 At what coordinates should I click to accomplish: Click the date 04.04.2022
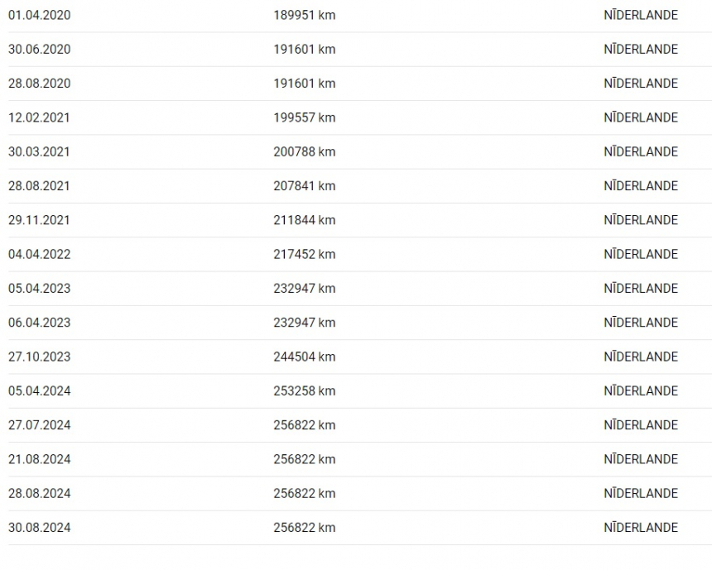[x=39, y=254]
